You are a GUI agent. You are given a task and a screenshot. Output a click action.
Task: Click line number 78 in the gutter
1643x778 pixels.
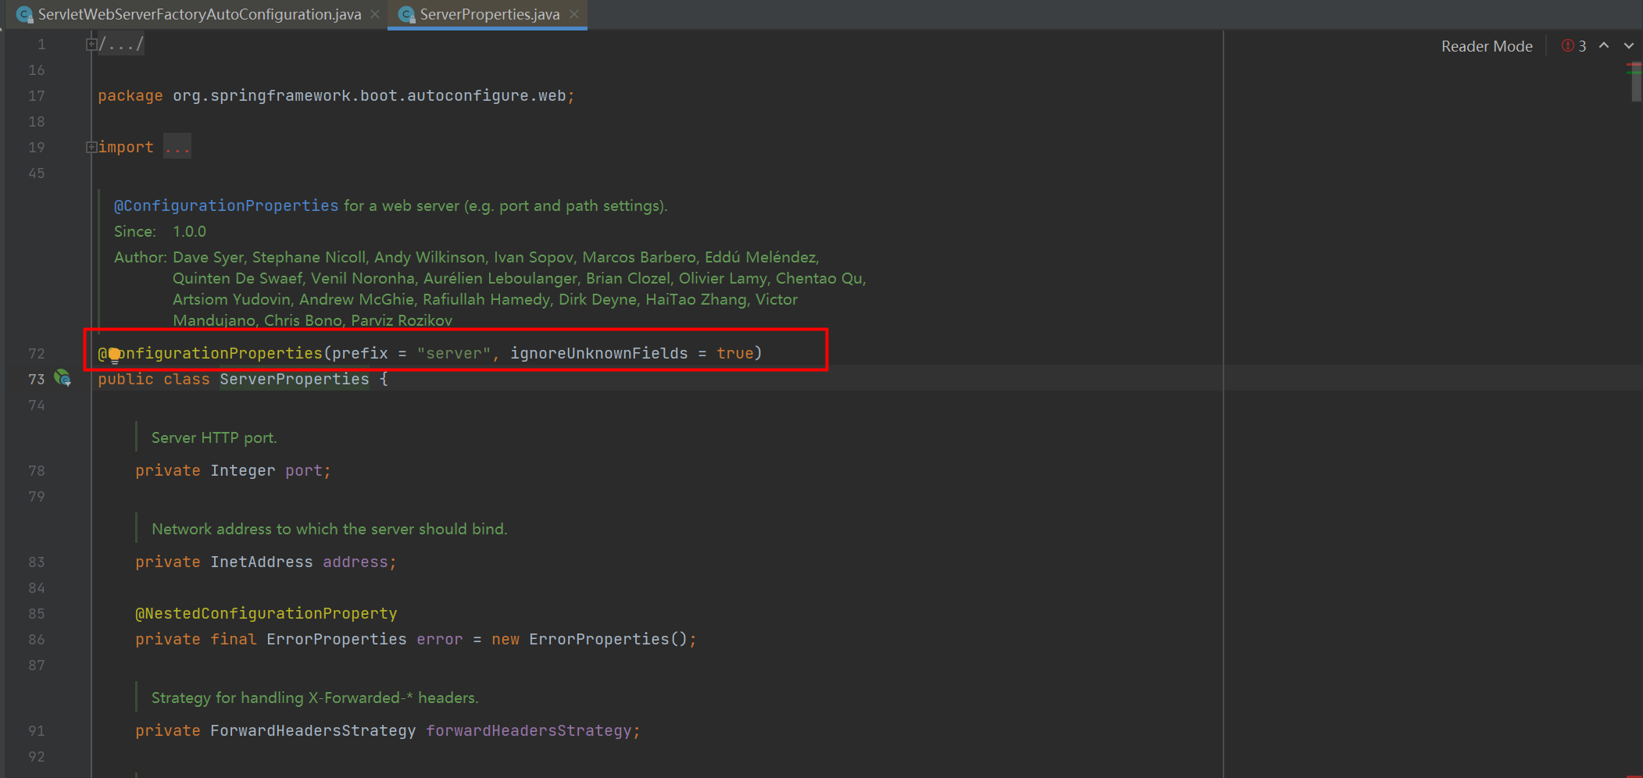(x=37, y=470)
